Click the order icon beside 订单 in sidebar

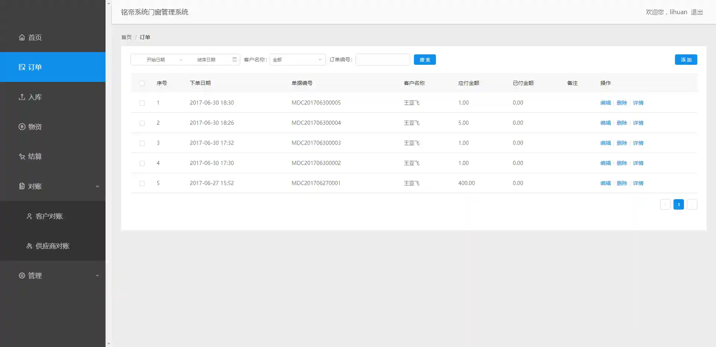coord(22,67)
